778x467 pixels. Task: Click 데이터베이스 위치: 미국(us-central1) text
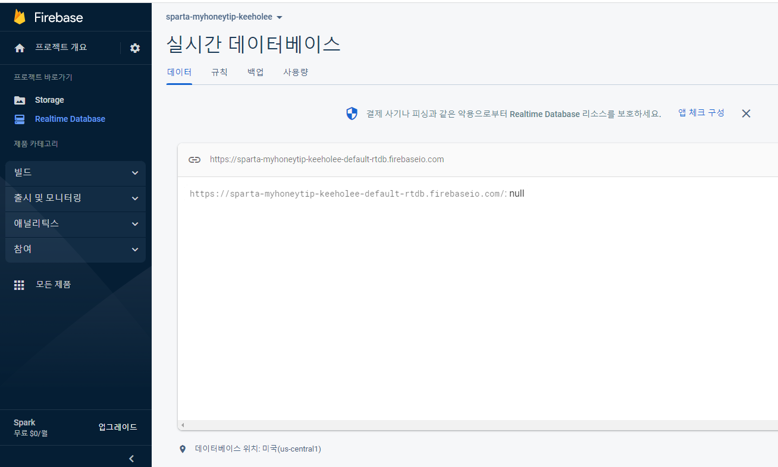tap(258, 449)
